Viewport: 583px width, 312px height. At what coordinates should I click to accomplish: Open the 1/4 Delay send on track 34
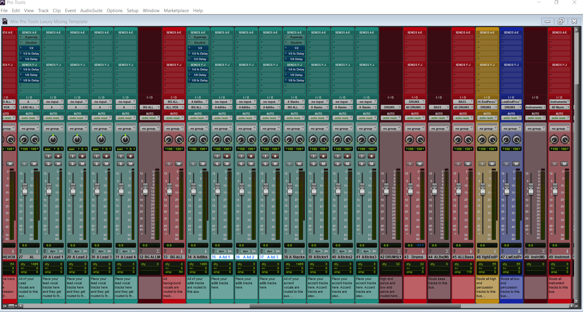[198, 59]
